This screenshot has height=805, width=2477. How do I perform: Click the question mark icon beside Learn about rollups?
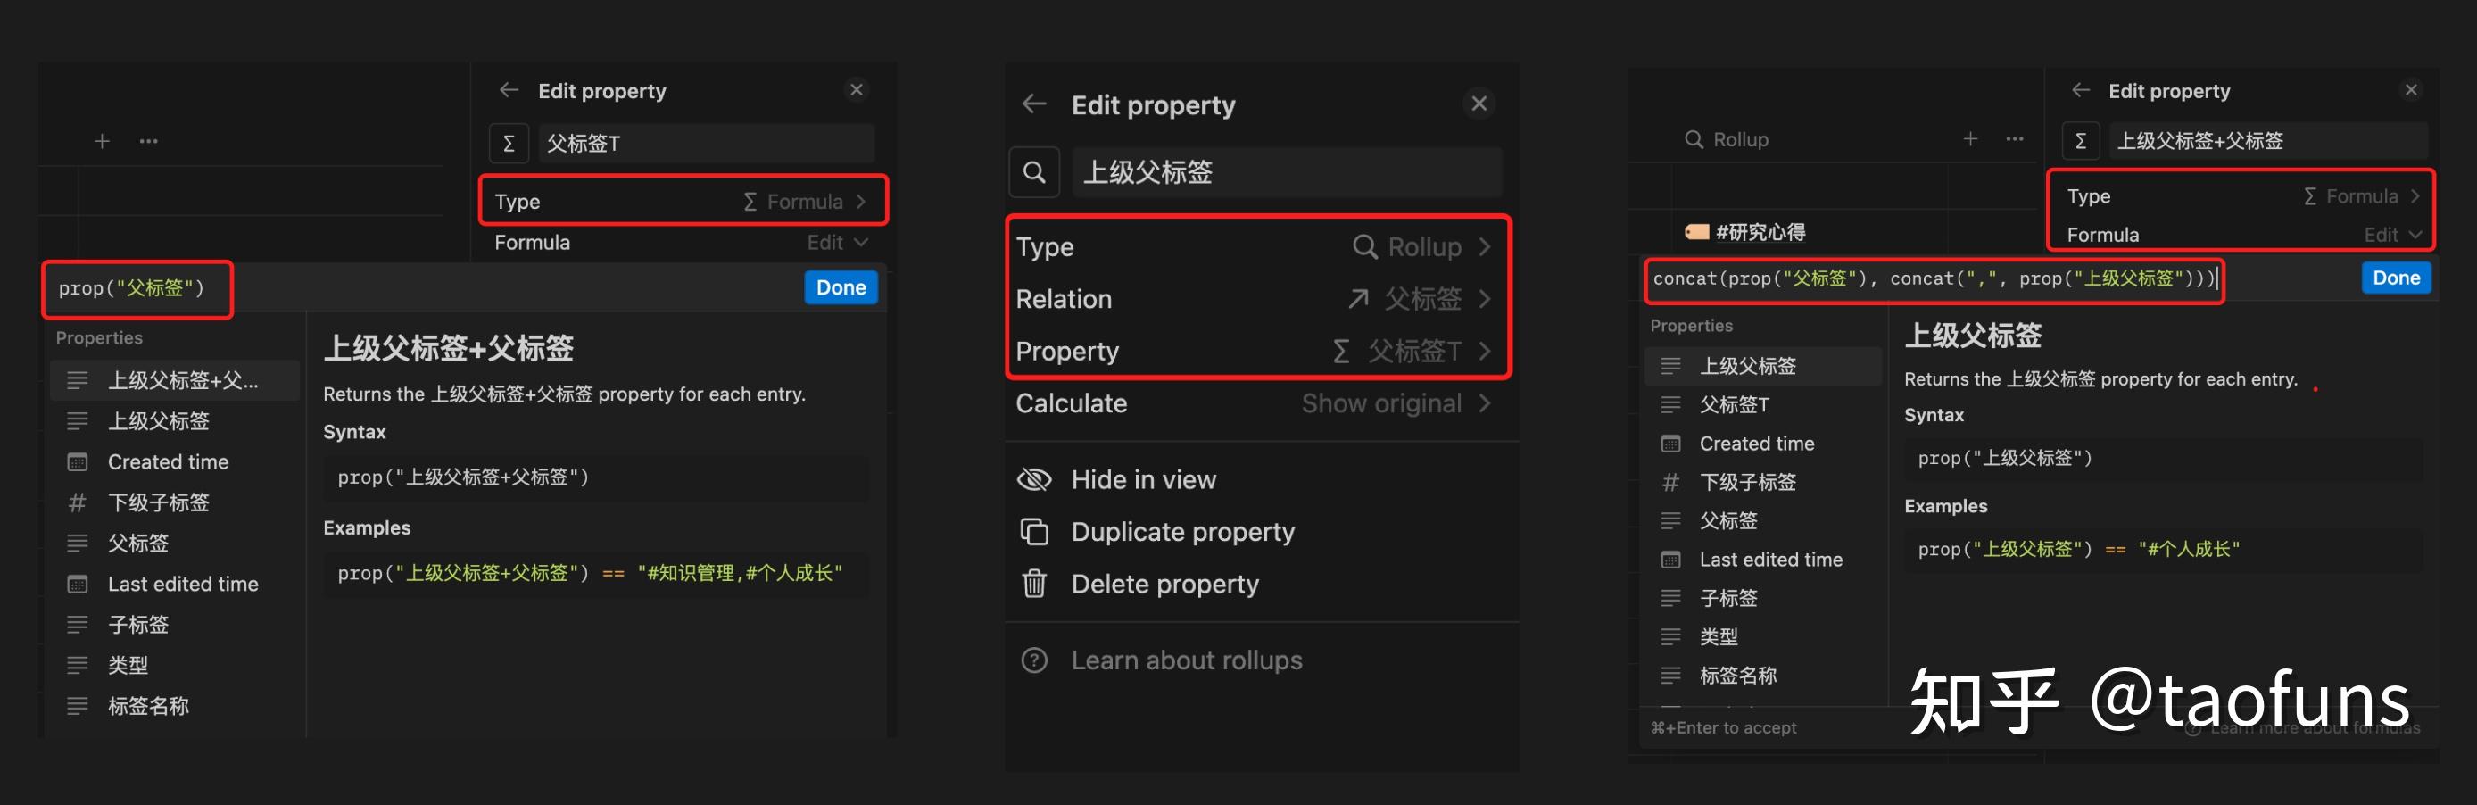tap(1033, 660)
